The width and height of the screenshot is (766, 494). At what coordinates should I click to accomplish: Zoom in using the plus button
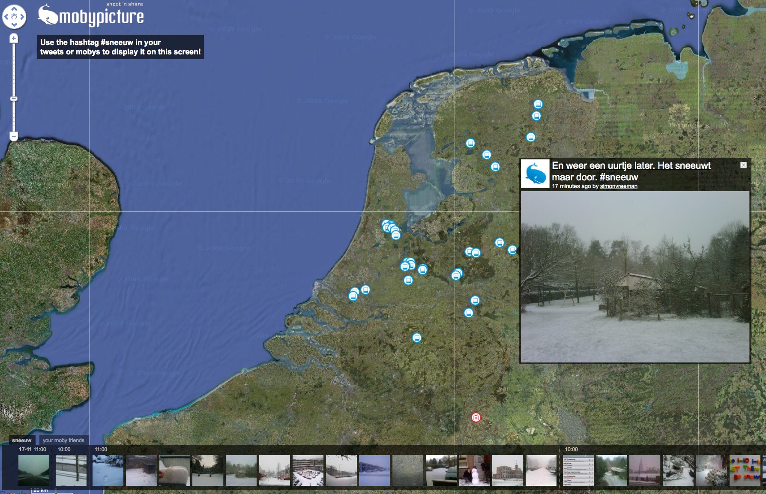pos(14,39)
